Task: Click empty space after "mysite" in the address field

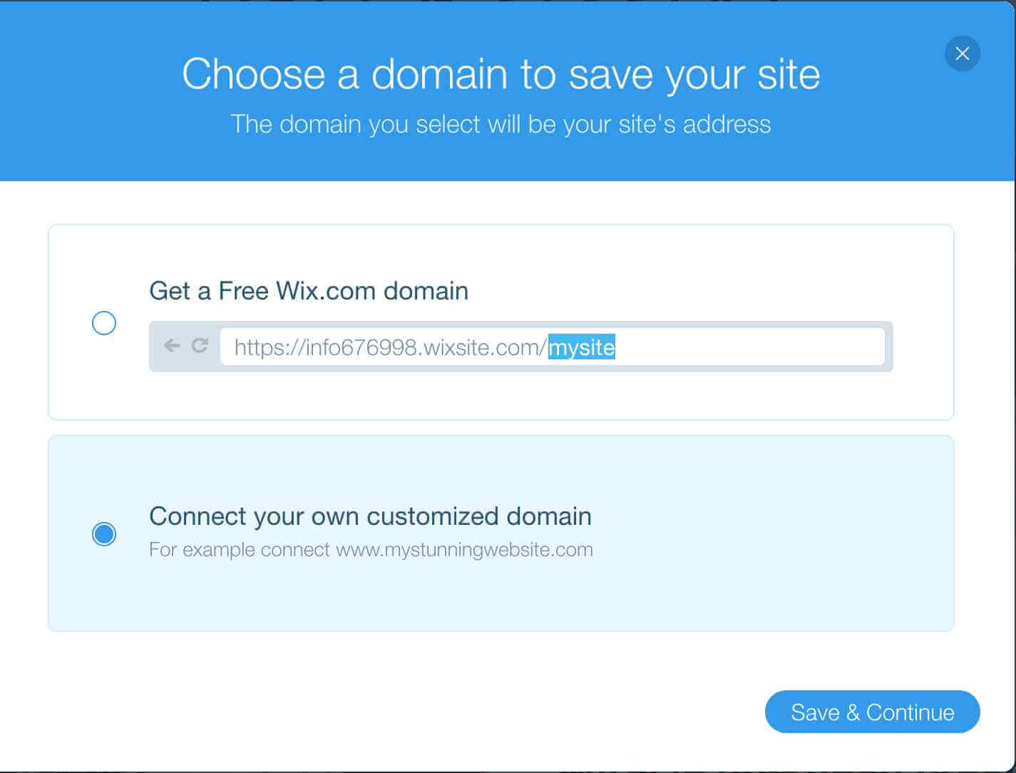Action: 749,347
